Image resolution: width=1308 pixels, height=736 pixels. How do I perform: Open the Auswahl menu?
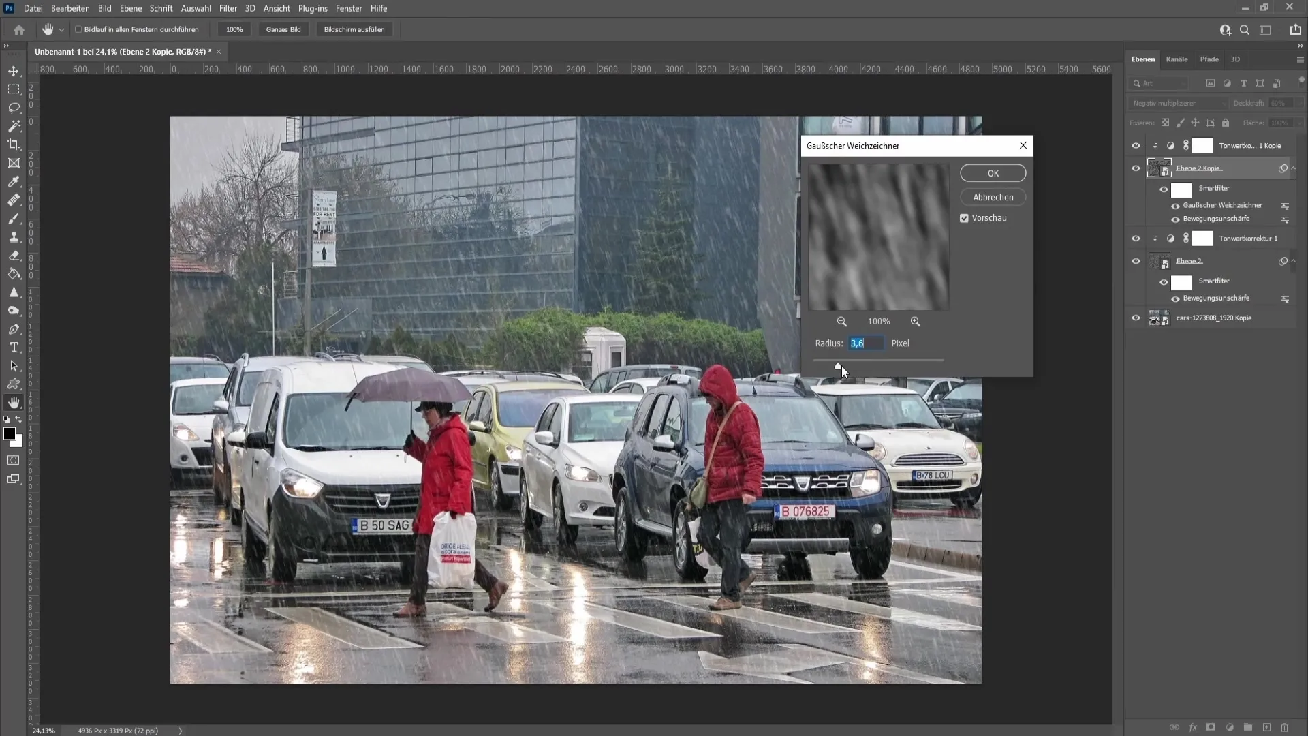click(196, 8)
